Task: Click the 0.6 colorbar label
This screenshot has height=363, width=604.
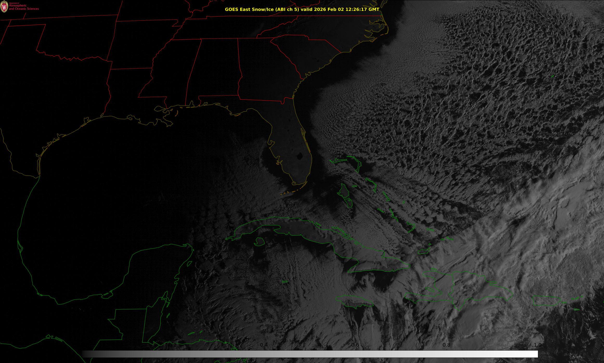Action: click(x=355, y=345)
